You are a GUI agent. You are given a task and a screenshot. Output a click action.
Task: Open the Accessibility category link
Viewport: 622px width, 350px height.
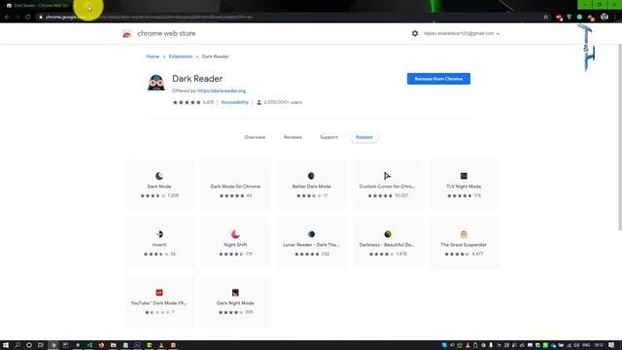coord(235,102)
